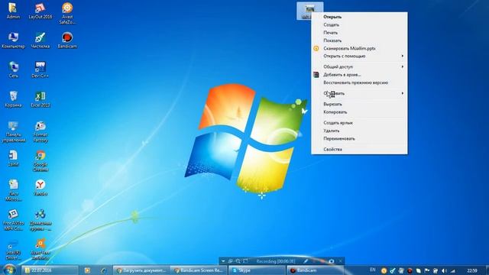Click the highlighted pptx file on desktop
This screenshot has width=489, height=275.
point(309,11)
